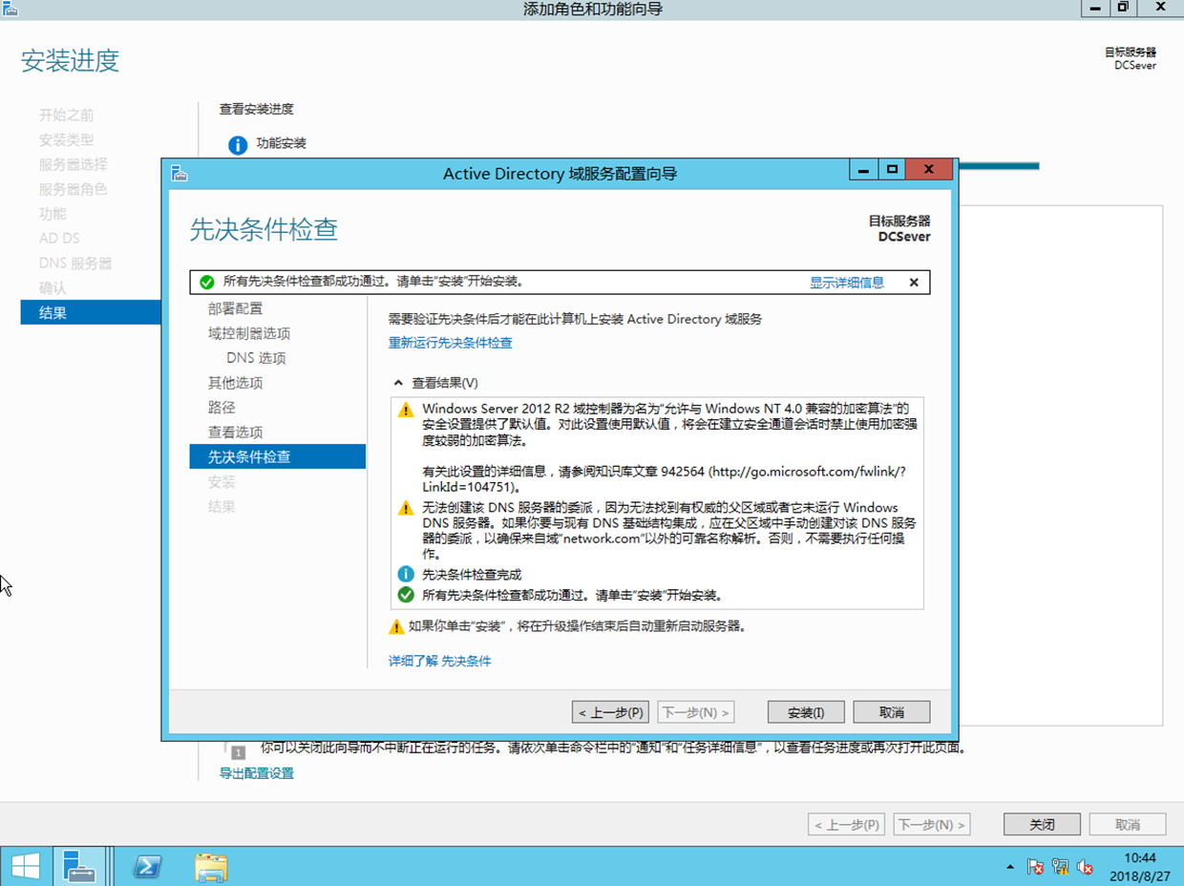Screen dimensions: 1184x886
Task: Click info icon beside 先决条件检查完成
Action: point(406,575)
